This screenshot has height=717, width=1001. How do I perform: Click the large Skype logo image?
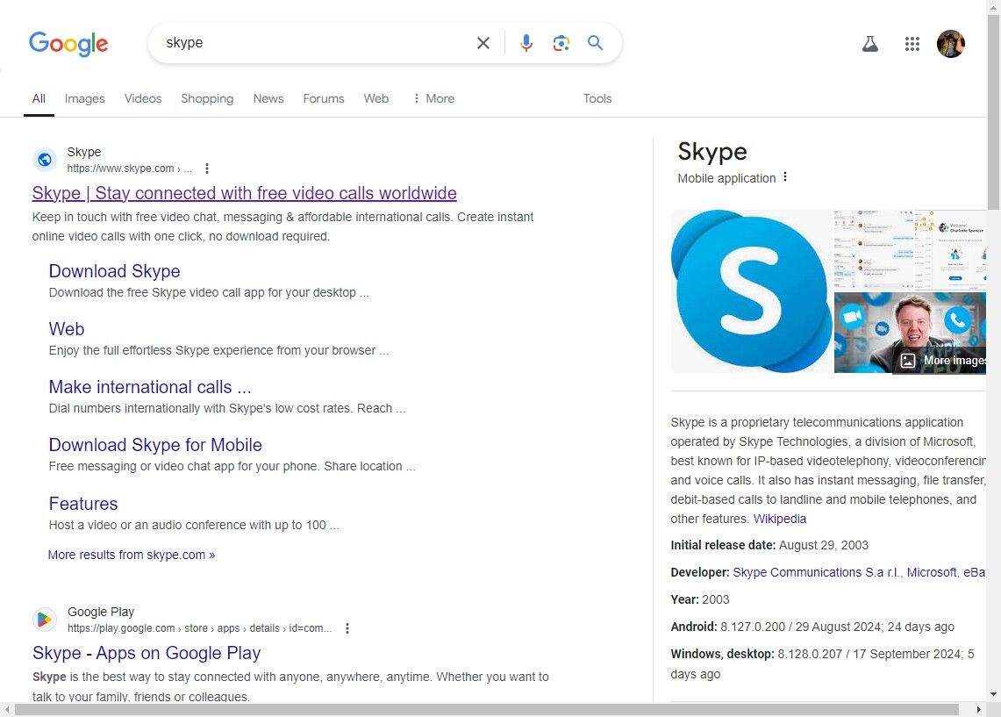[751, 291]
